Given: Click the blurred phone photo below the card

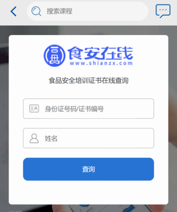Looking at the screenshot, I should (108, 208).
